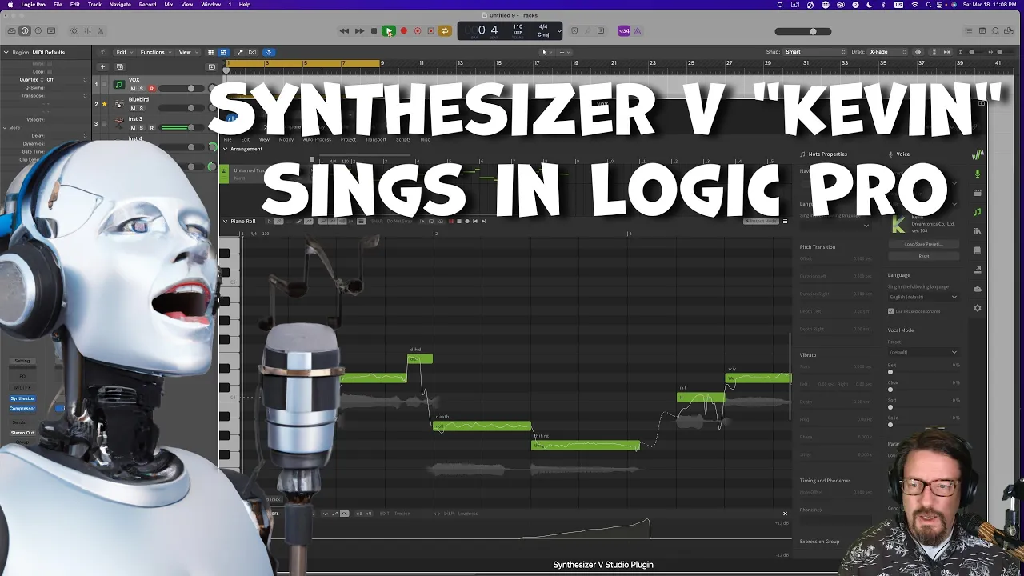
Task: Toggle the metronome button
Action: click(638, 31)
